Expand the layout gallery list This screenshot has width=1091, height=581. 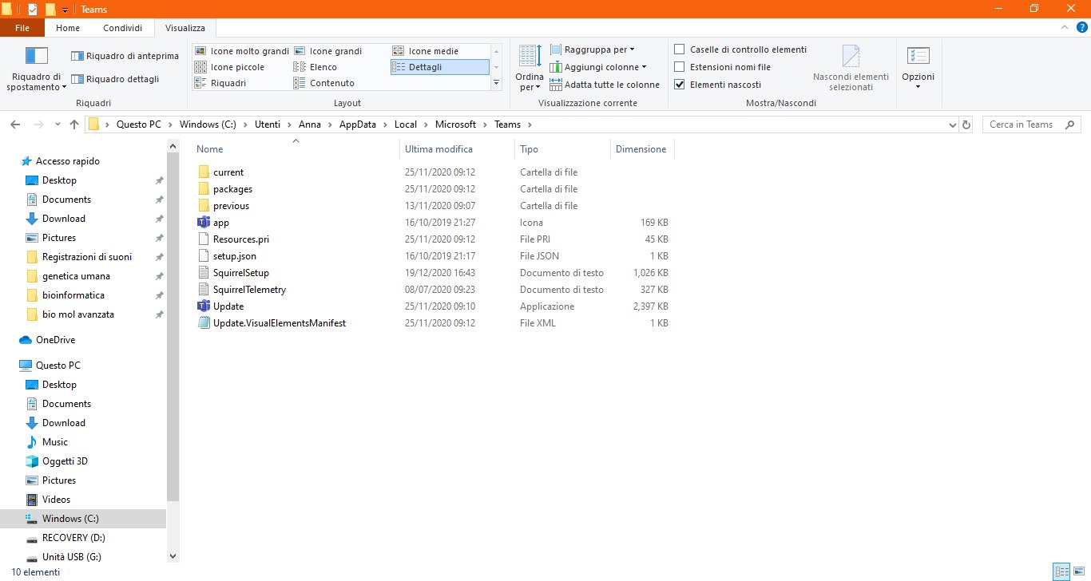coord(496,82)
